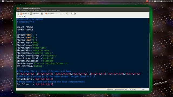Click the BestColumn list line
This screenshot has height=97, width=173.
point(35,84)
